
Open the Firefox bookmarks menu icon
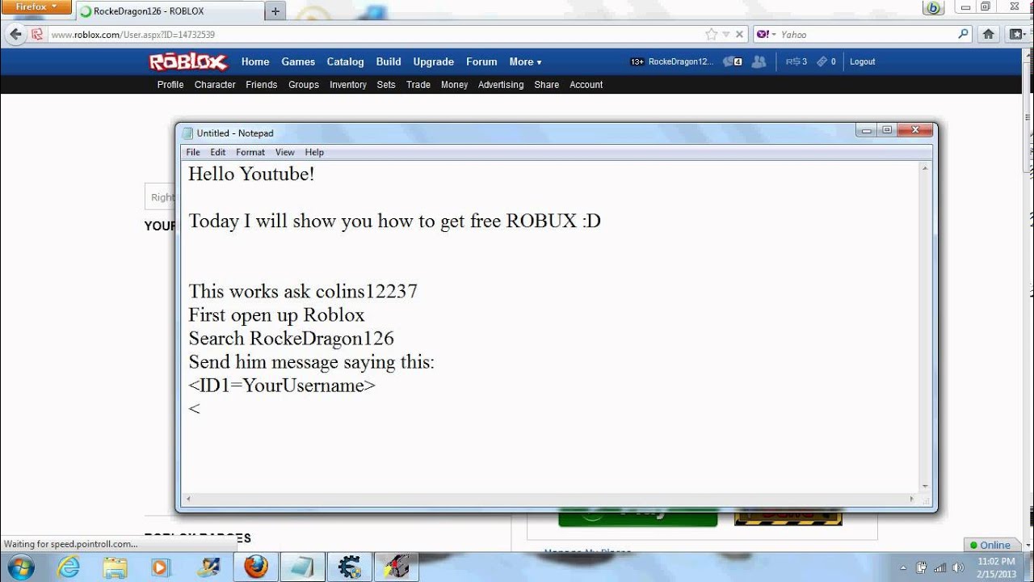coord(1017,35)
